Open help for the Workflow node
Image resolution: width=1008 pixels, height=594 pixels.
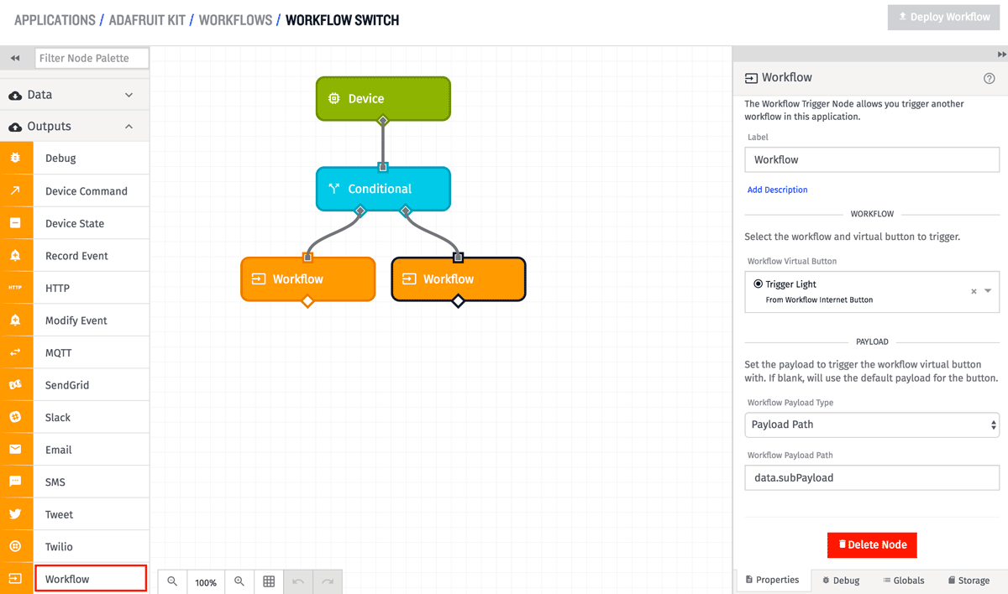(x=989, y=78)
